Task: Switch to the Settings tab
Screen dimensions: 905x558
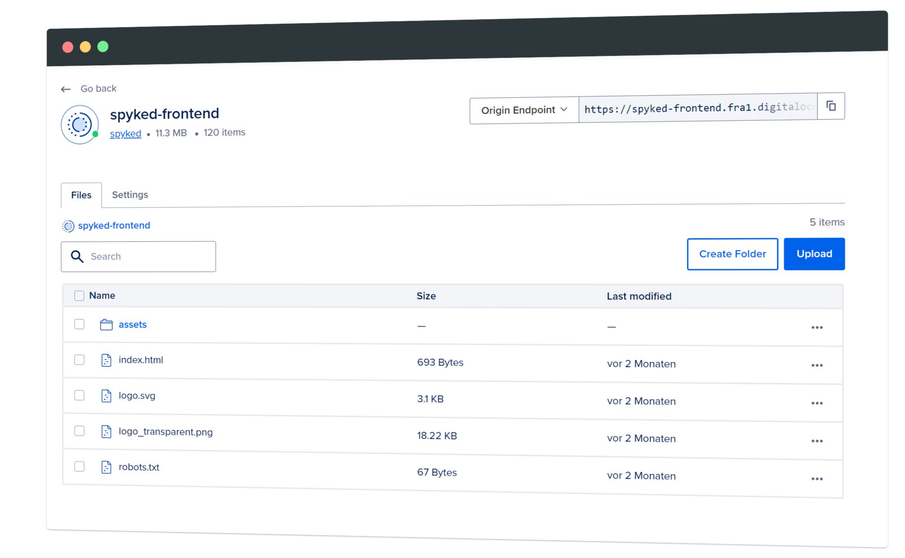Action: 130,195
